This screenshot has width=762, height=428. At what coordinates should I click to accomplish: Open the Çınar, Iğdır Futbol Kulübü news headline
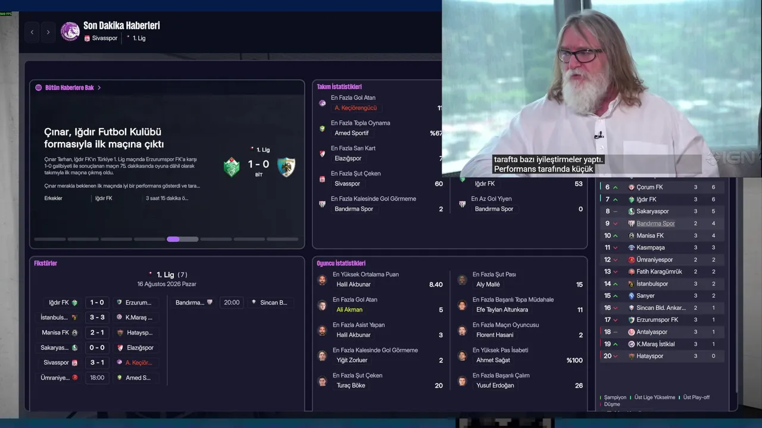[x=104, y=138]
